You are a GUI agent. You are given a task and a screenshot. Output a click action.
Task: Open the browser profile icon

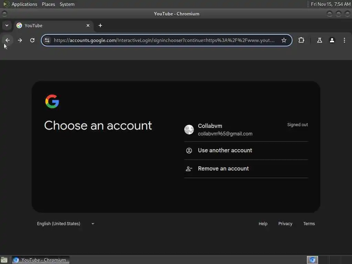pyautogui.click(x=332, y=40)
